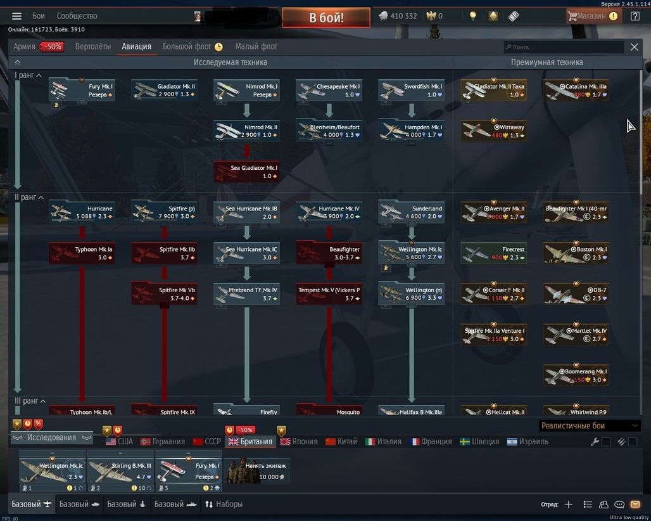Select the Fury Mk.I reserve aircraft in tree
The image size is (651, 521).
click(x=82, y=90)
